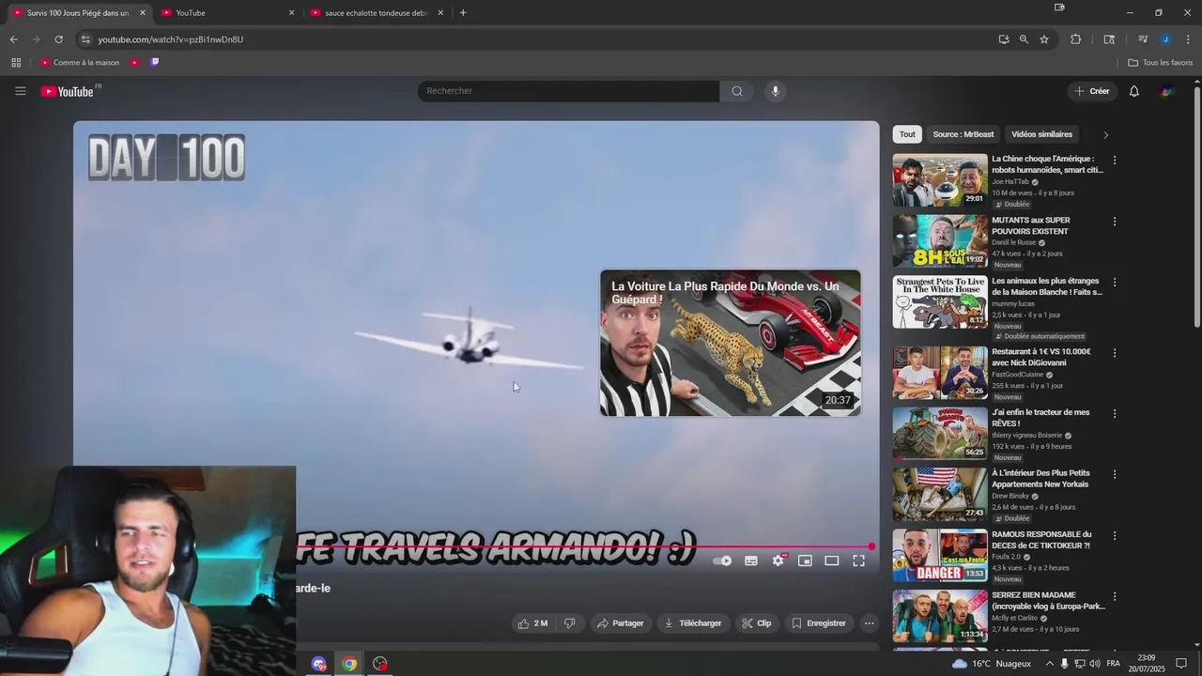Save the video with Enregistrer

pos(819,623)
